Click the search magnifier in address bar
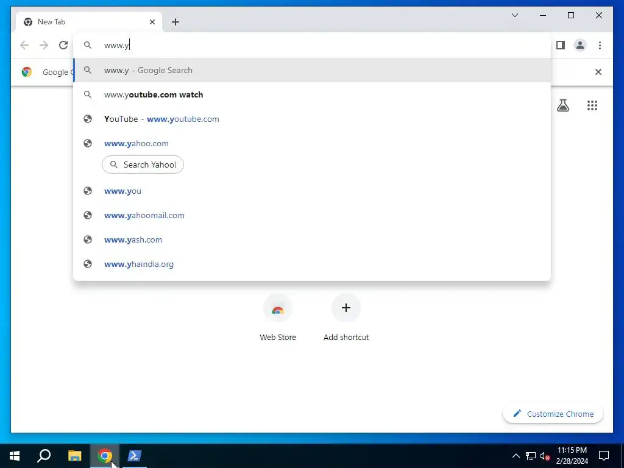This screenshot has height=468, width=624. click(88, 45)
